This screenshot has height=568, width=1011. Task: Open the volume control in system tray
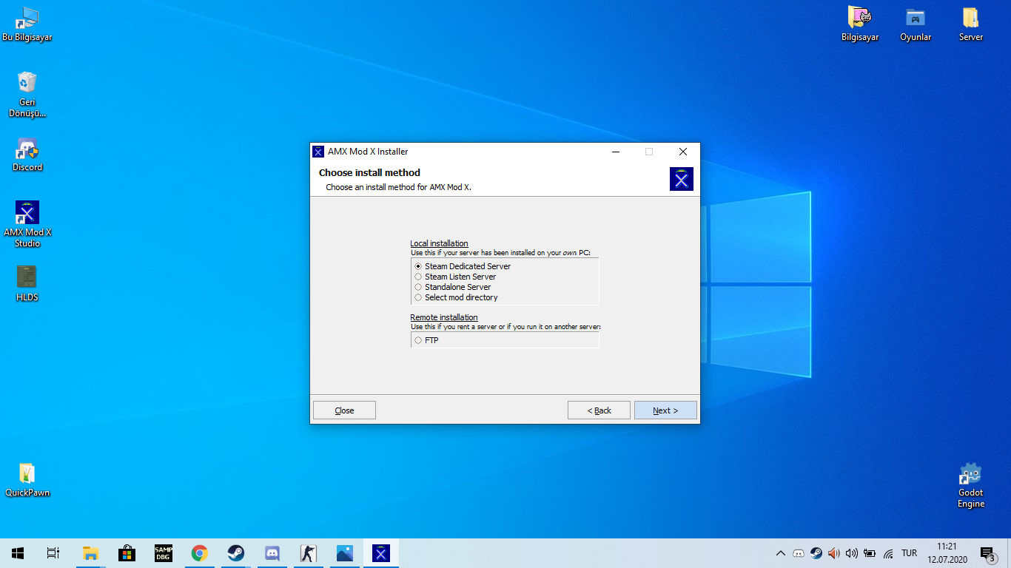pyautogui.click(x=851, y=553)
